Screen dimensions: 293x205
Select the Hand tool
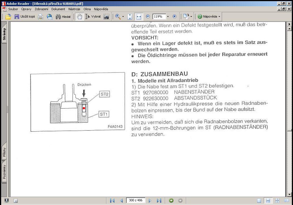79,17
